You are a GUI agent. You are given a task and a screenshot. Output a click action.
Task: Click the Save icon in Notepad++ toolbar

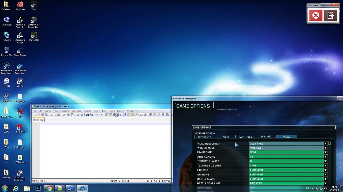[42, 115]
